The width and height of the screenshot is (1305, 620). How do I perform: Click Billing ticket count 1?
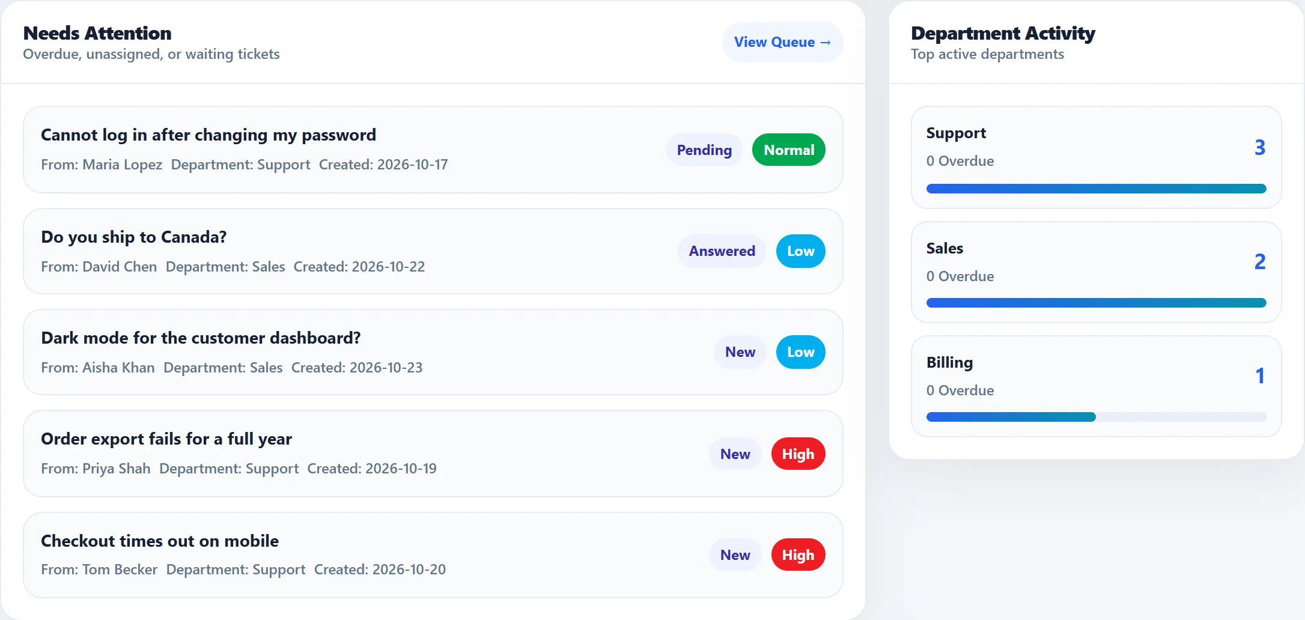(x=1260, y=375)
